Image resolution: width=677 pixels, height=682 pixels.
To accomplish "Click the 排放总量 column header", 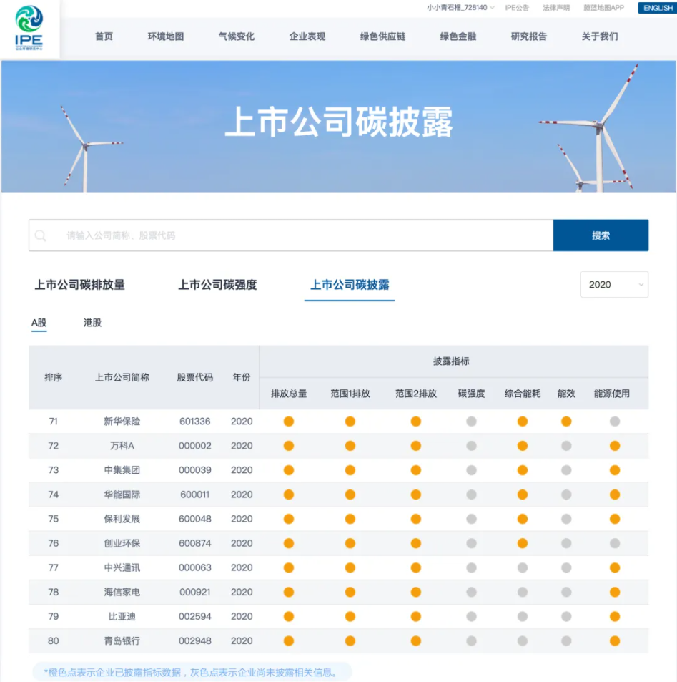I will coord(289,394).
